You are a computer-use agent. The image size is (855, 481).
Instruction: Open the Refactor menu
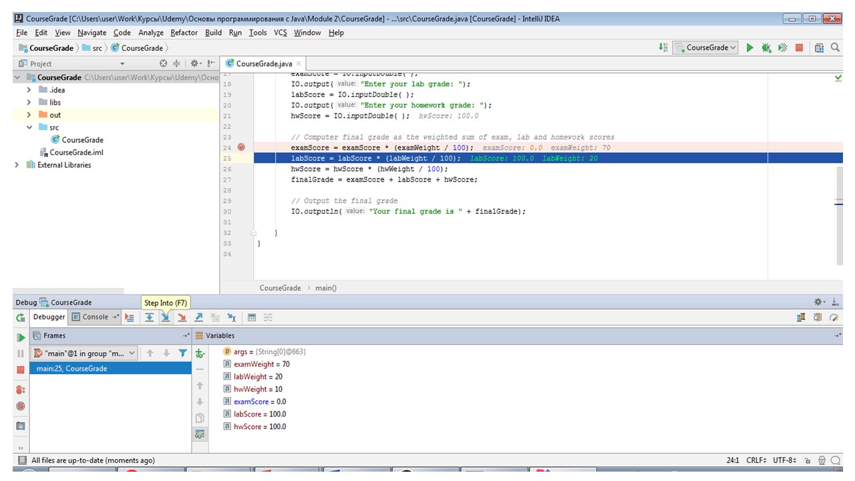point(184,32)
